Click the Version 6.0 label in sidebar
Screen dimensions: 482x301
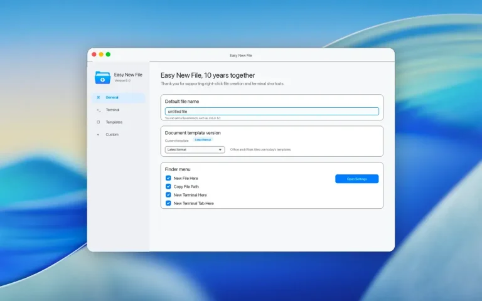122,80
